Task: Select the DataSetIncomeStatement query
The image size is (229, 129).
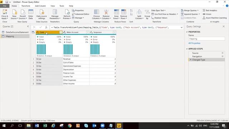Action: pos(15,32)
